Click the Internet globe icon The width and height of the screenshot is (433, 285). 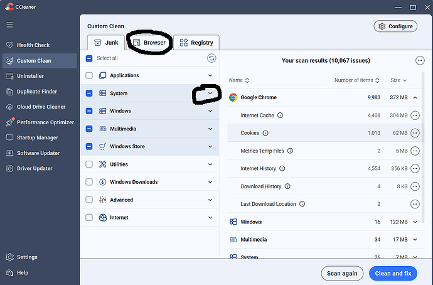(x=102, y=218)
